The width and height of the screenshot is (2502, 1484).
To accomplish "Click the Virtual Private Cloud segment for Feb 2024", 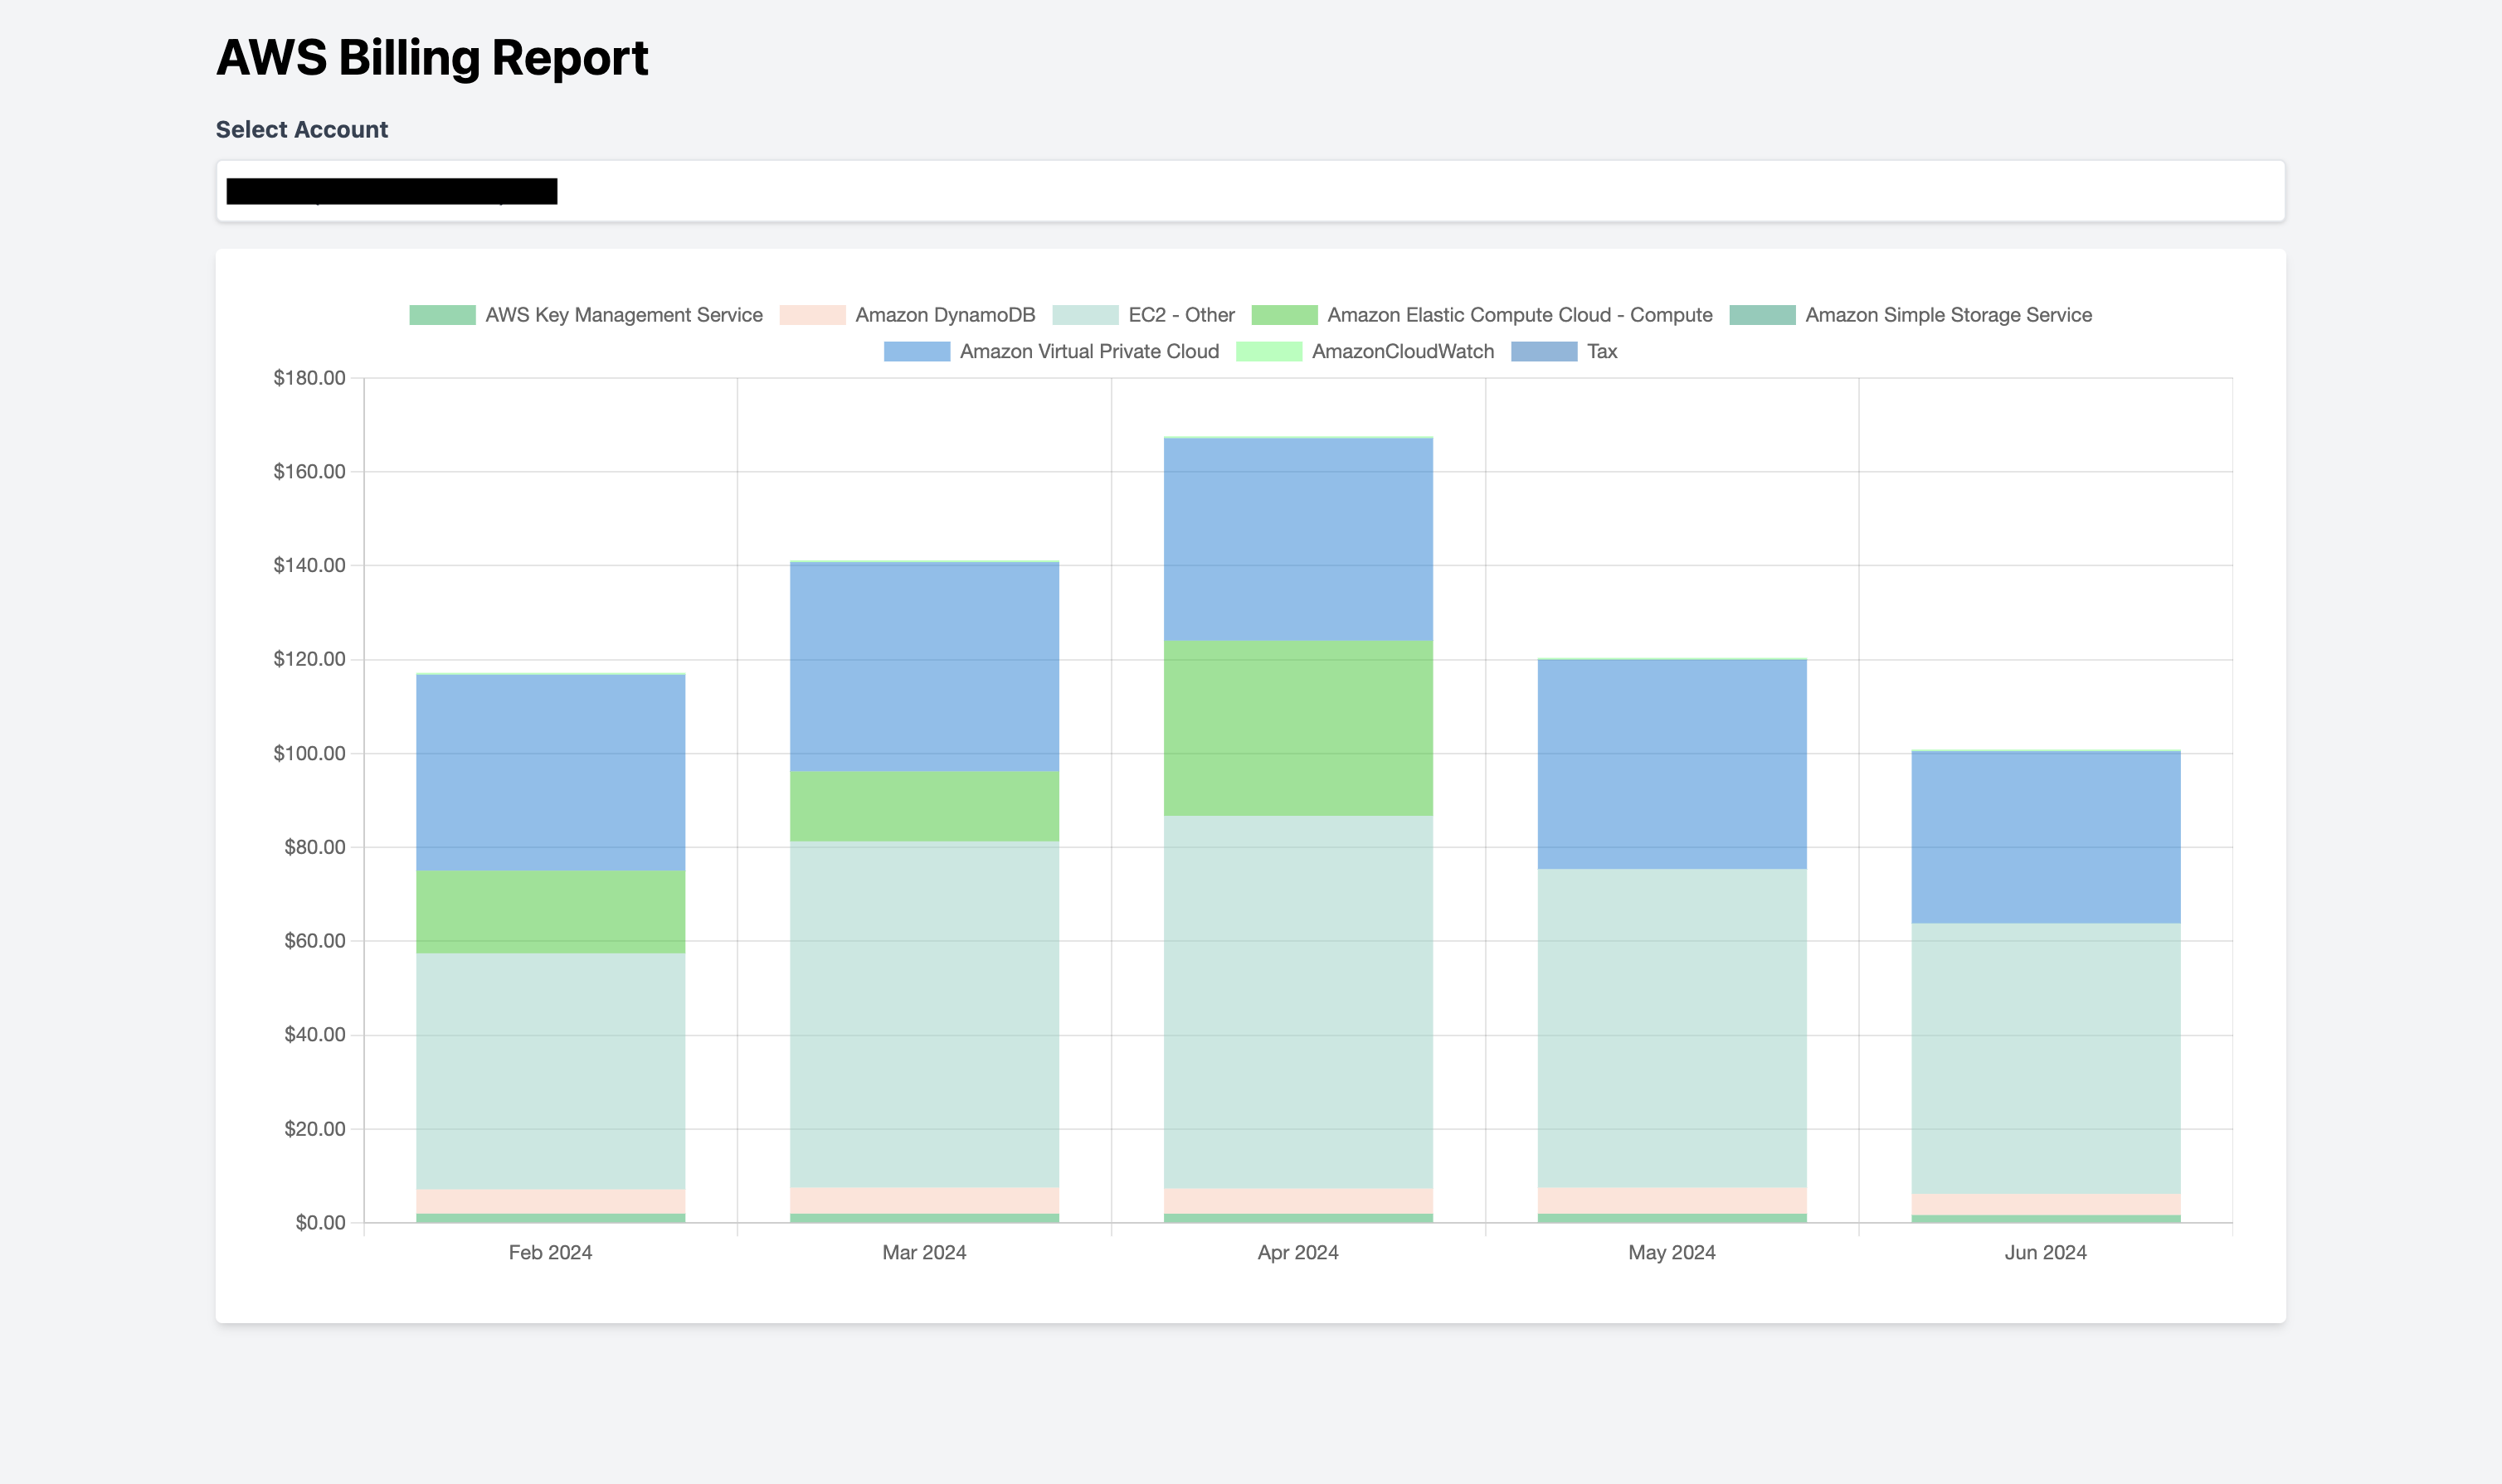I will click(550, 772).
